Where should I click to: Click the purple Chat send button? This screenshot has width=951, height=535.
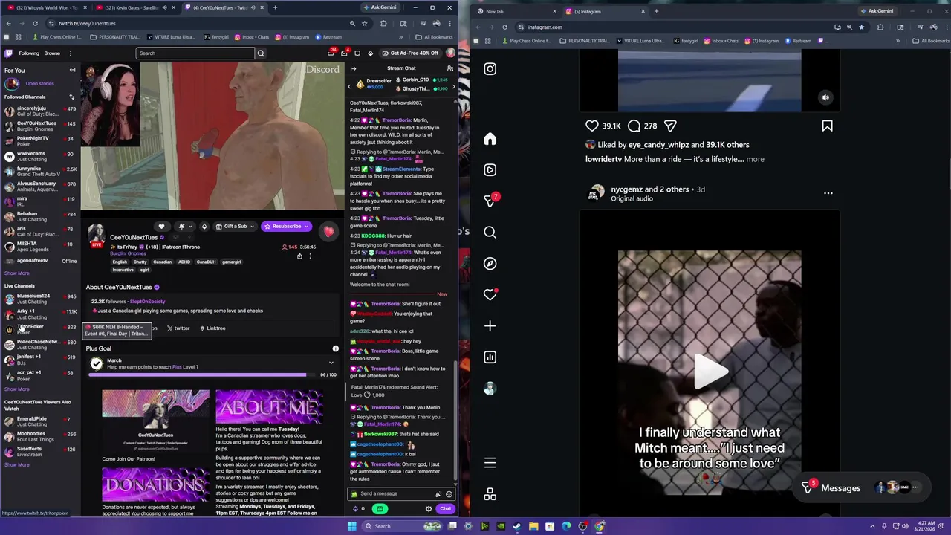click(445, 509)
